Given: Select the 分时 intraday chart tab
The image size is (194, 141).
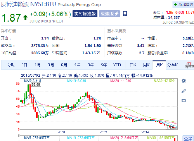Looking at the screenshot, I should pos(11,65).
